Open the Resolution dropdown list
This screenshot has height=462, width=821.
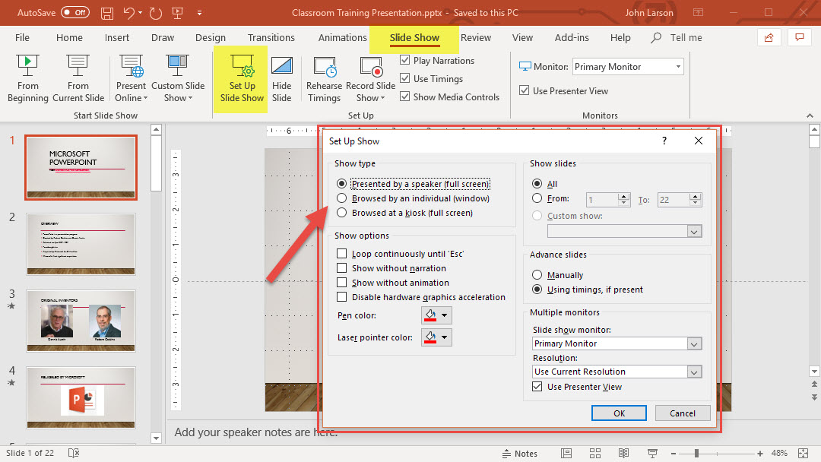click(693, 372)
